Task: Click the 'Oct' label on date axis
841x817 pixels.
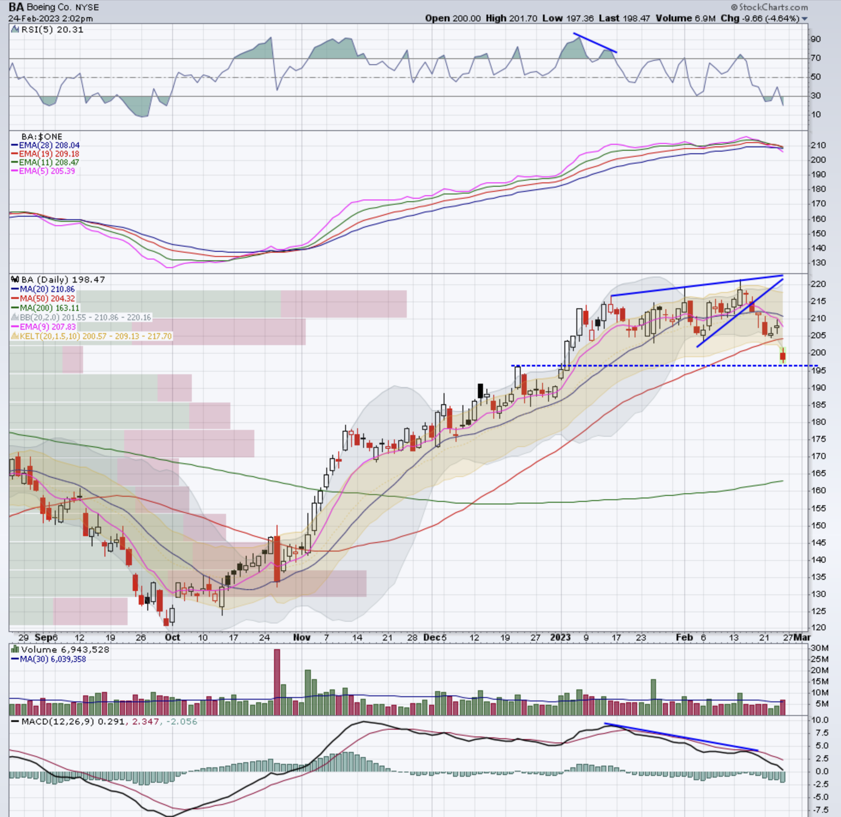Action: click(x=173, y=637)
